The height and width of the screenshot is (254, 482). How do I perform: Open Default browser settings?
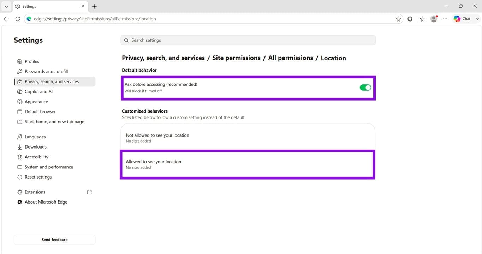pyautogui.click(x=55, y=111)
